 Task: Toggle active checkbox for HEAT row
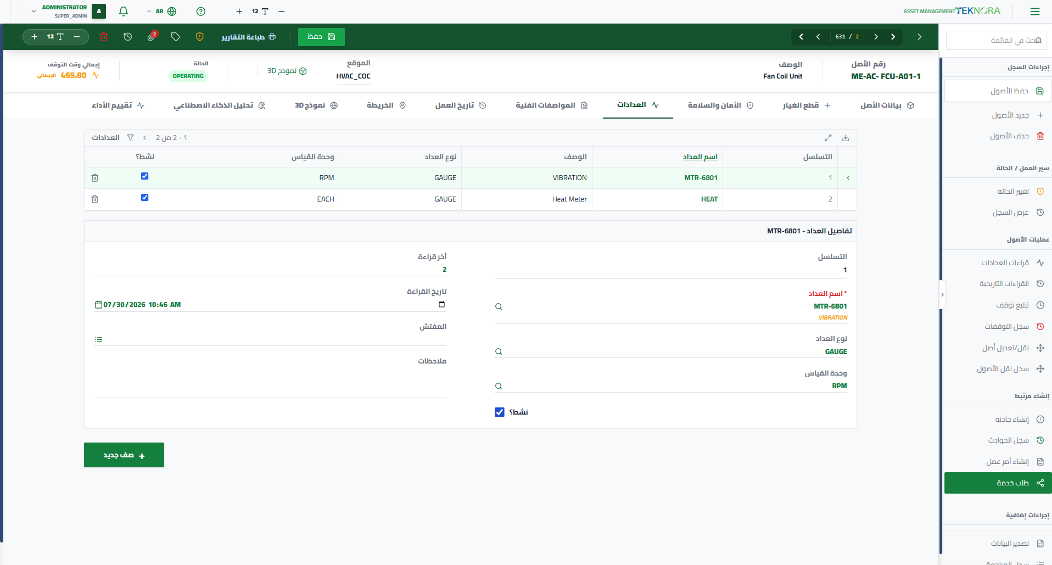point(145,198)
